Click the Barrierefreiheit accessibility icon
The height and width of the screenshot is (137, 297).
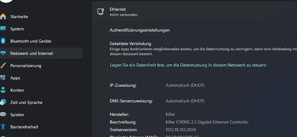3,127
